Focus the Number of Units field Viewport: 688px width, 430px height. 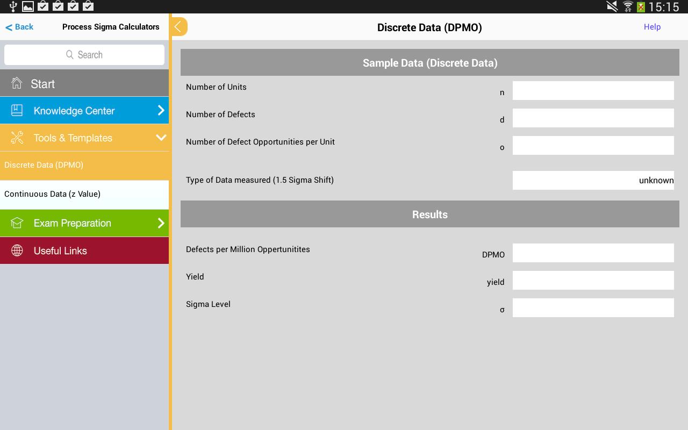click(593, 91)
